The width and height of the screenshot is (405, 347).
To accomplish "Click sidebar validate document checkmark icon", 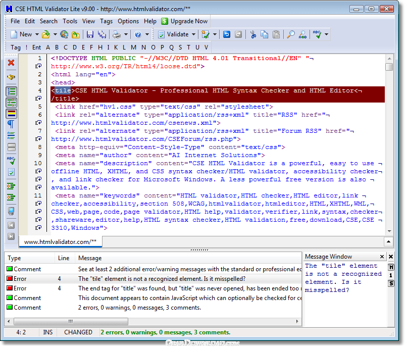I will coord(11,172).
